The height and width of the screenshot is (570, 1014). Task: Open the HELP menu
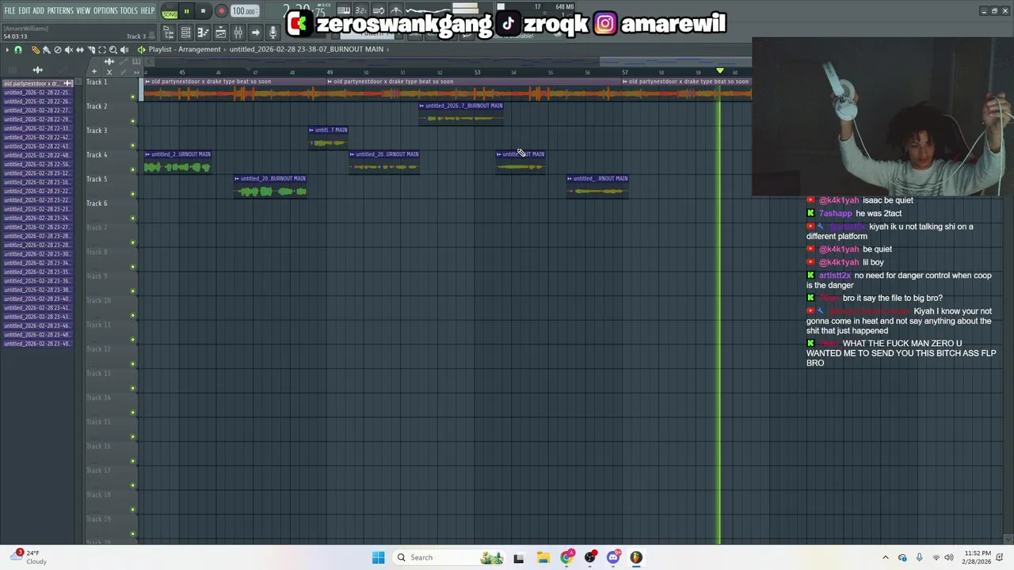147,11
